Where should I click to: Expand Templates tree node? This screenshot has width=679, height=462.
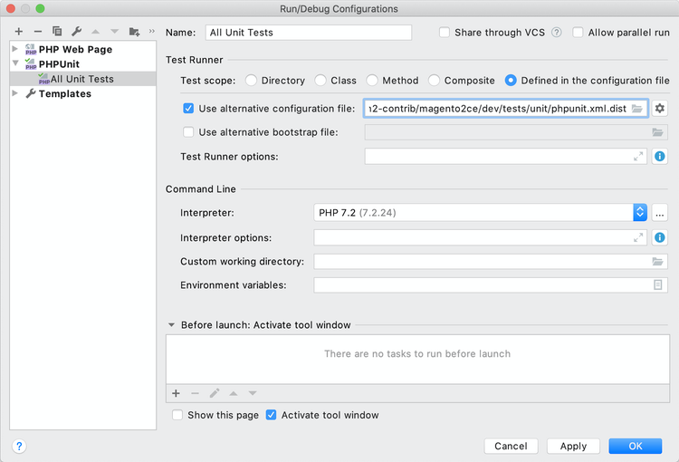point(14,93)
